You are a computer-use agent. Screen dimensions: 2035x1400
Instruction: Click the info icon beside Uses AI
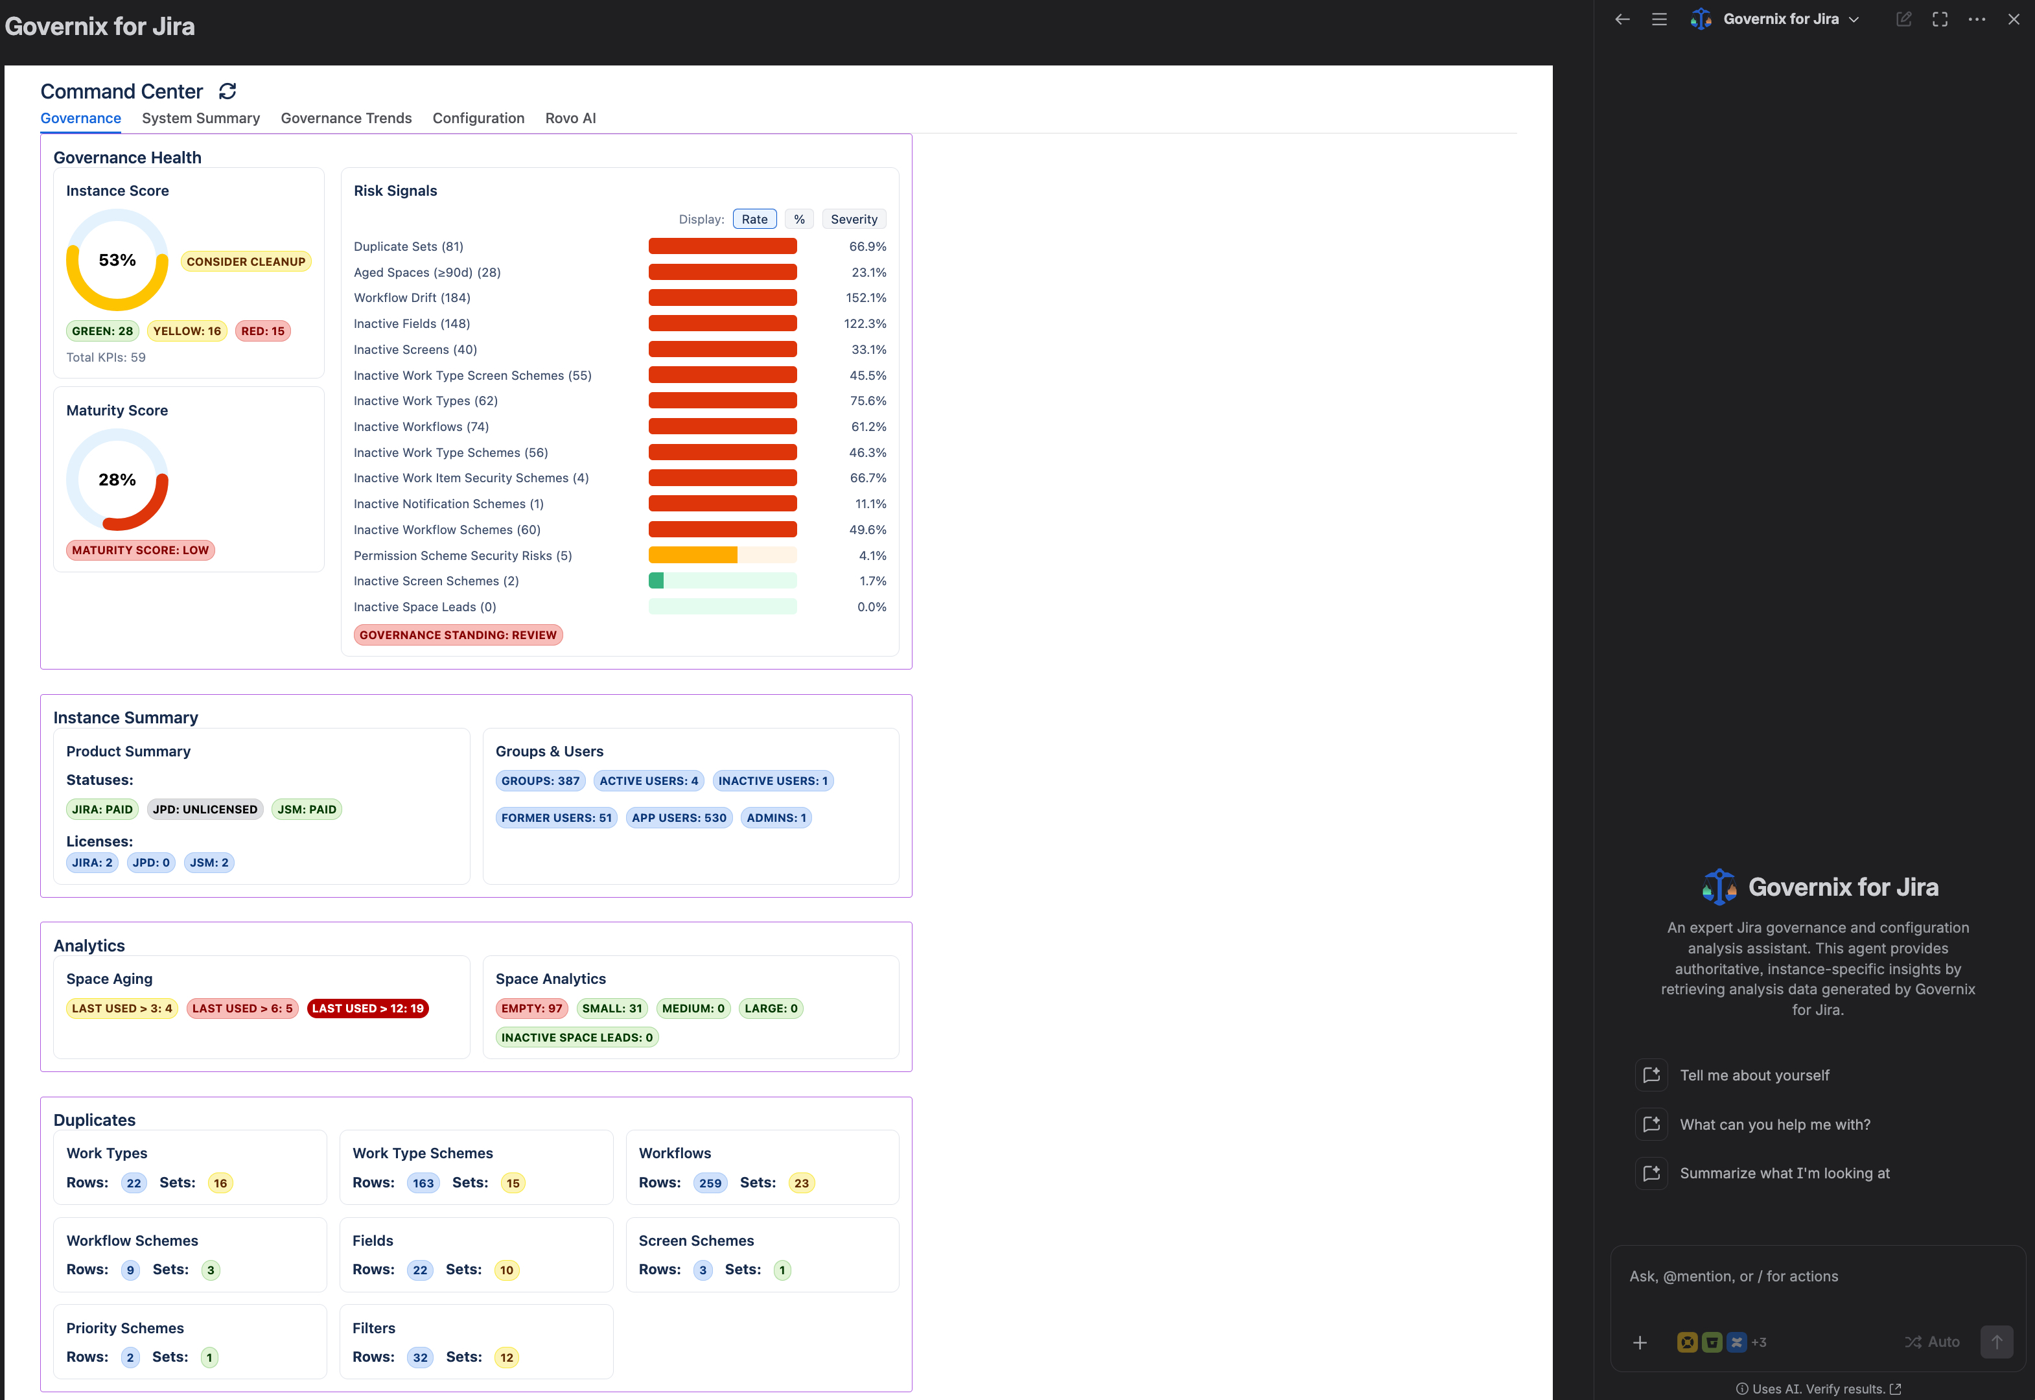(x=1742, y=1388)
